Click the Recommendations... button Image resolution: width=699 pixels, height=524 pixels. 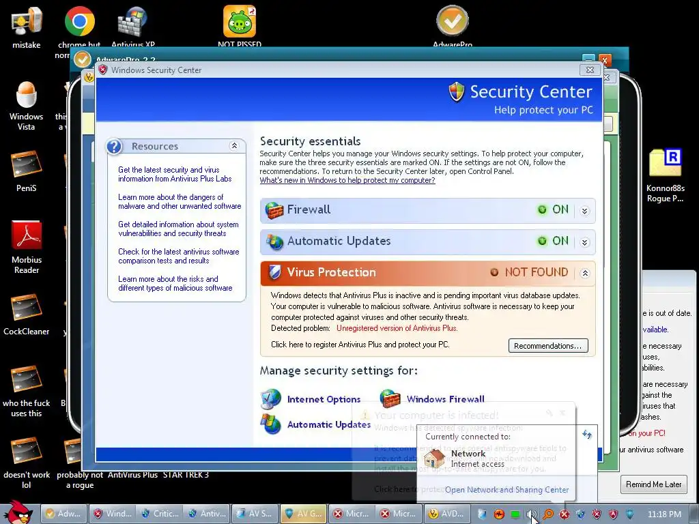pyautogui.click(x=548, y=346)
